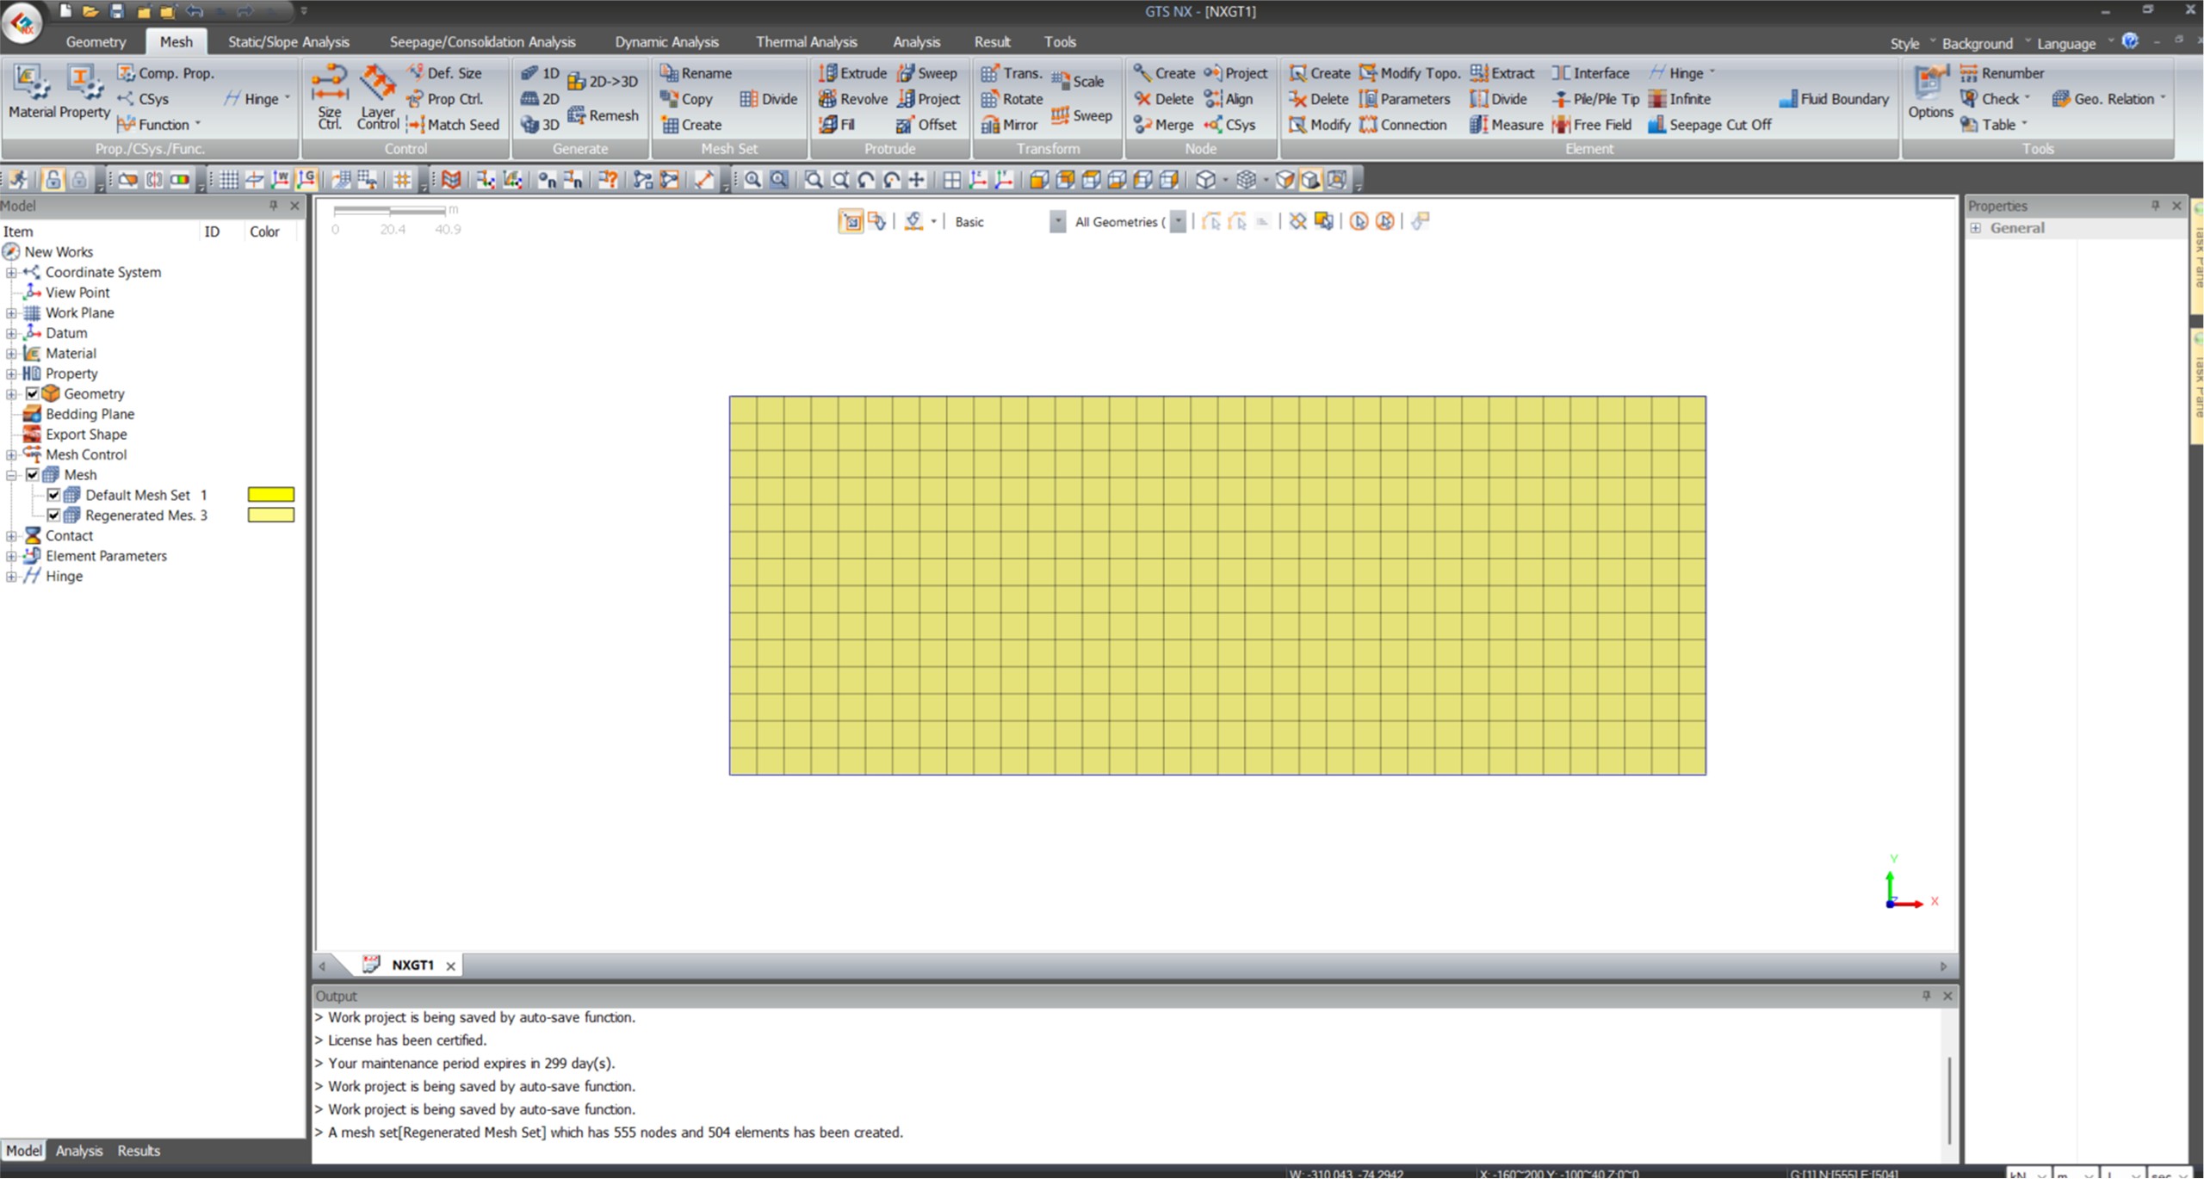Open the Options tool
The image size is (2204, 1179).
1930,91
